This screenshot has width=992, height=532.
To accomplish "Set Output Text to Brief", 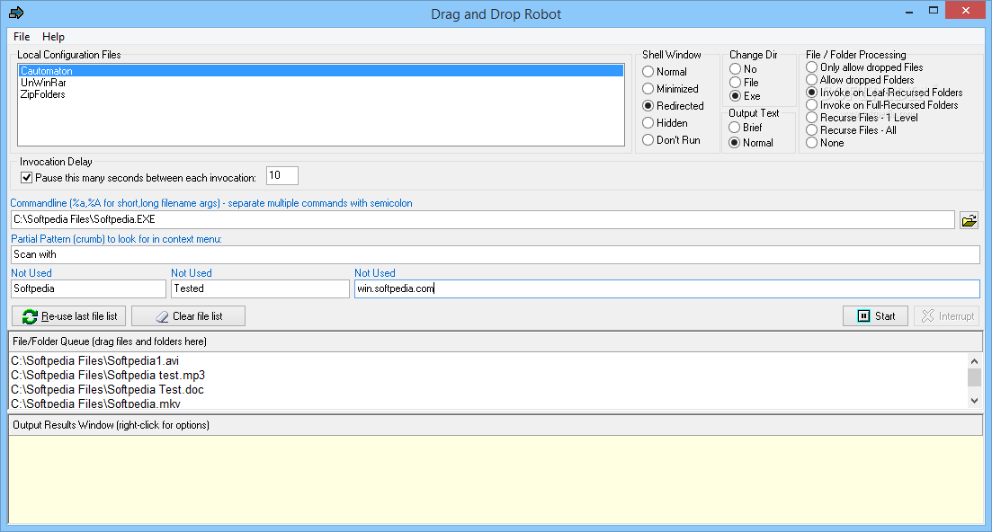I will (746, 127).
